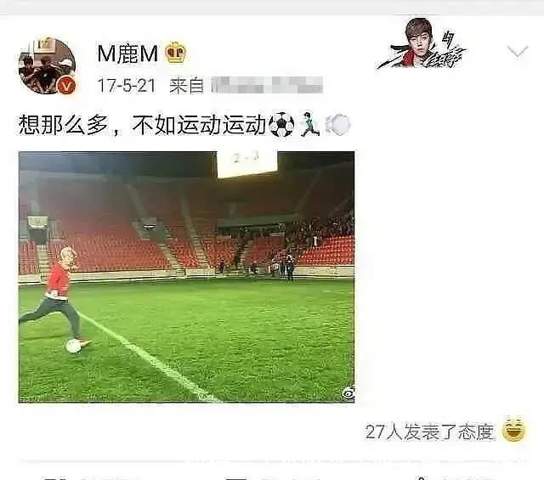Screen dimensions: 544x480
Task: Click the 17-5-21 post date
Action: pyautogui.click(x=127, y=85)
